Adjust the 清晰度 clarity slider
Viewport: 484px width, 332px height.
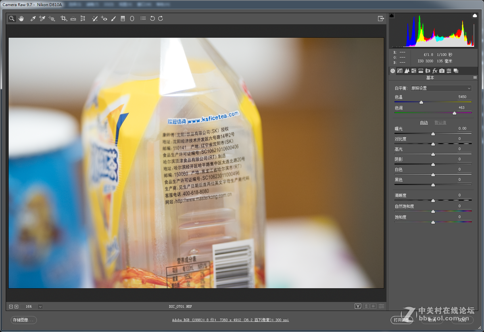[x=433, y=200]
